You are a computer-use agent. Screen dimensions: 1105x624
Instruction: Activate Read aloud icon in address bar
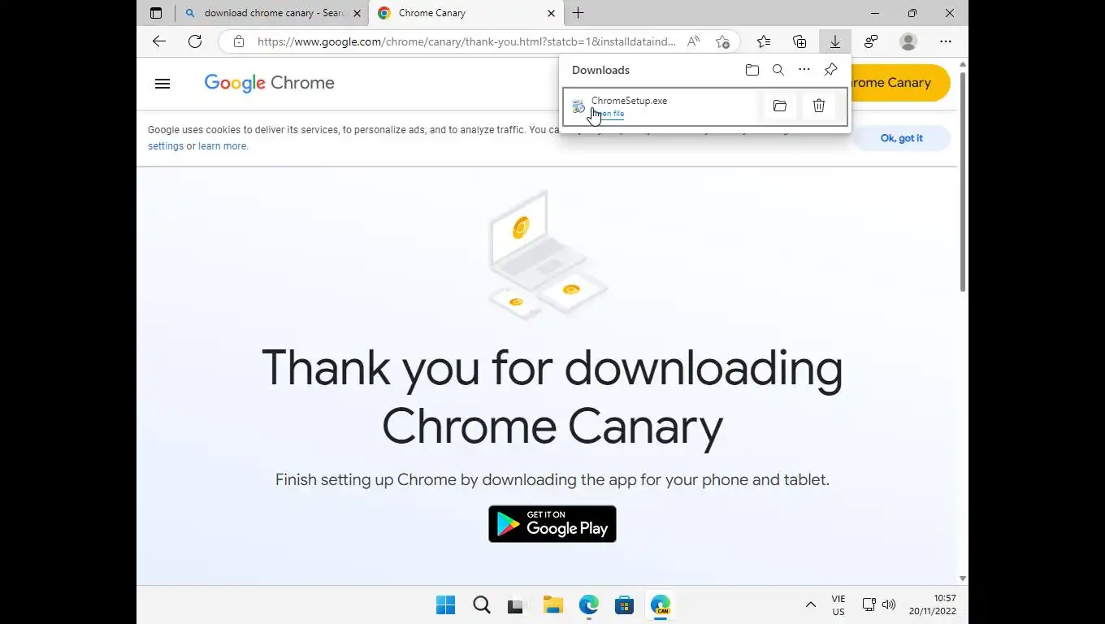[x=693, y=41]
